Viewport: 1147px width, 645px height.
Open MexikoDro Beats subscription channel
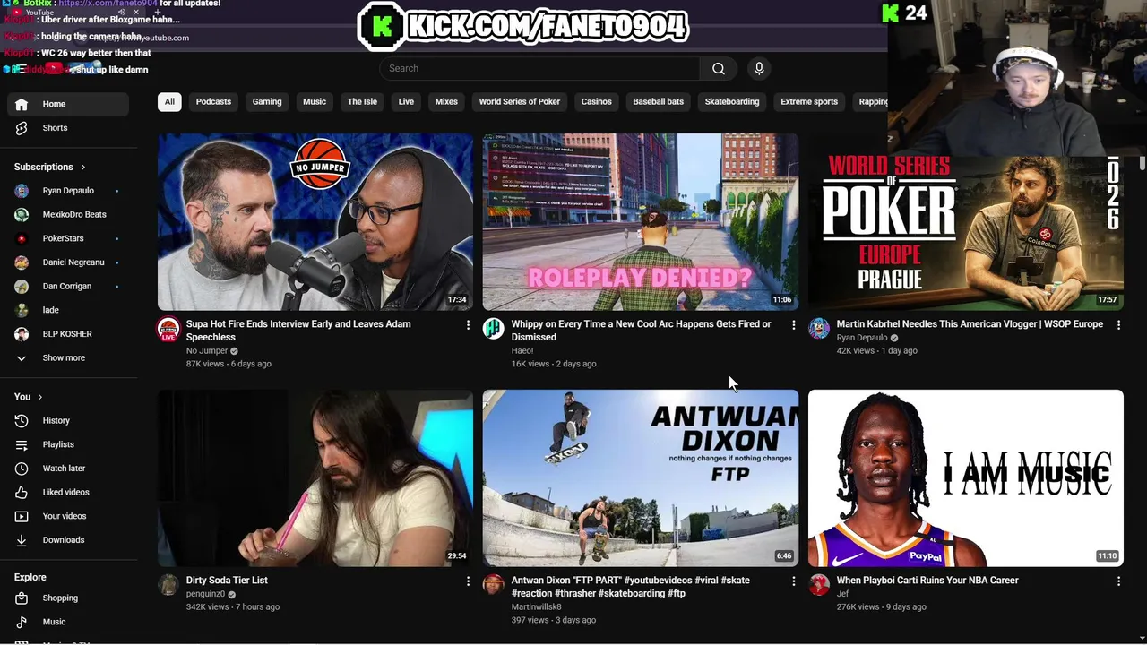pos(68,214)
